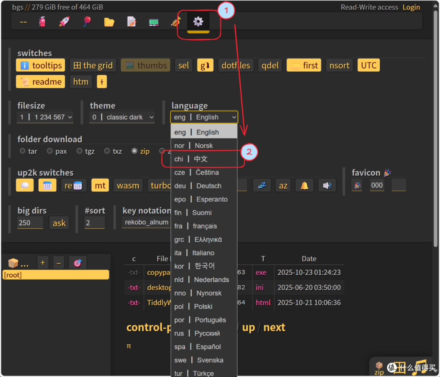Viewport: 440px width, 377px height.
Task: Choose fra français language option
Action: (204, 226)
